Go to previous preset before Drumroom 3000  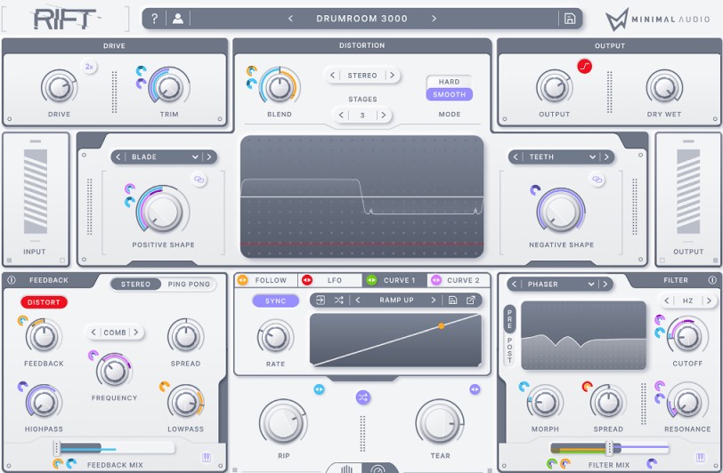tap(290, 19)
